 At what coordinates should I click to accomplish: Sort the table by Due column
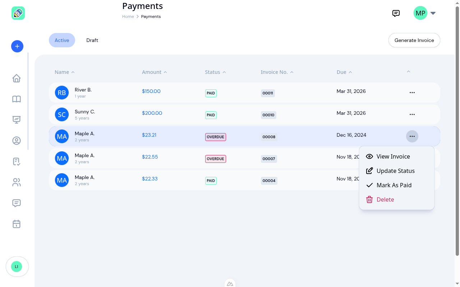pyautogui.click(x=344, y=72)
